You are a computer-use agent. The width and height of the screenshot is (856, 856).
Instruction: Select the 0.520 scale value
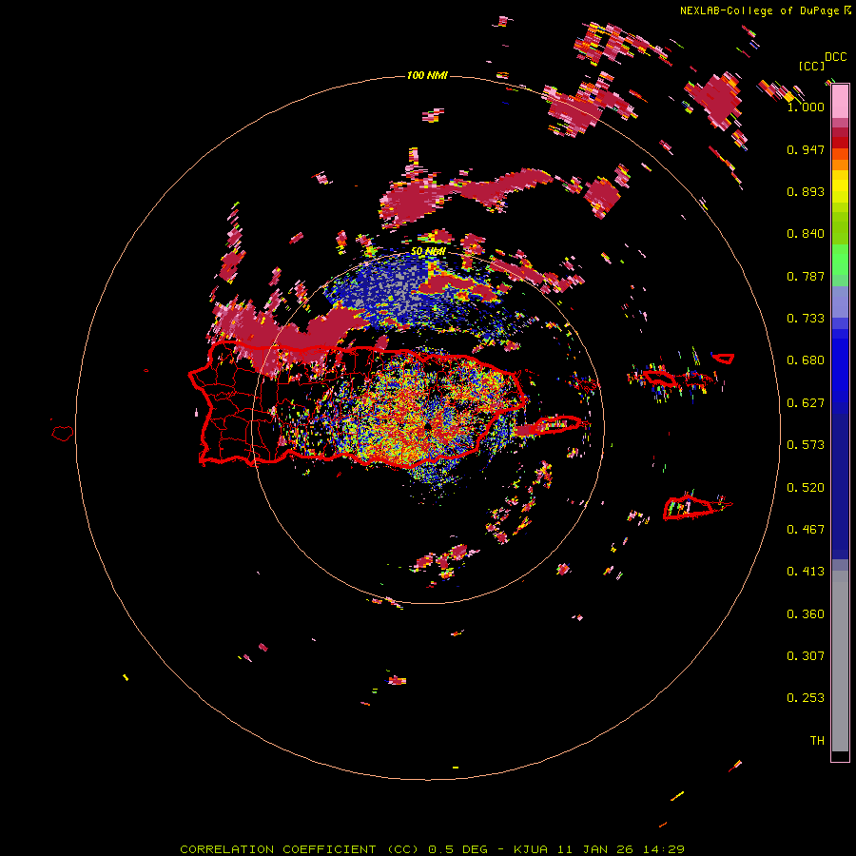[x=806, y=488]
